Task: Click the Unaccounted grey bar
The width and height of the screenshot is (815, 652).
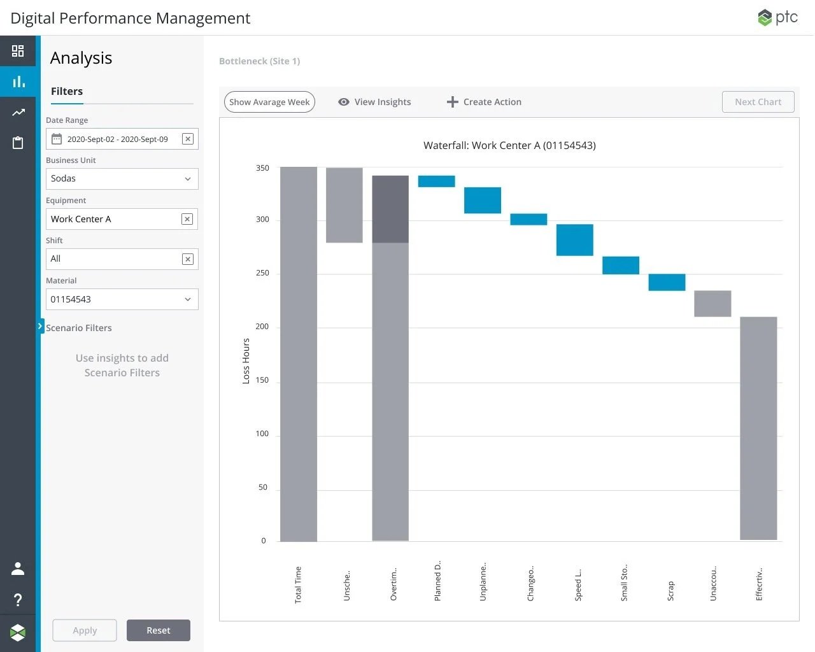Action: [712, 304]
